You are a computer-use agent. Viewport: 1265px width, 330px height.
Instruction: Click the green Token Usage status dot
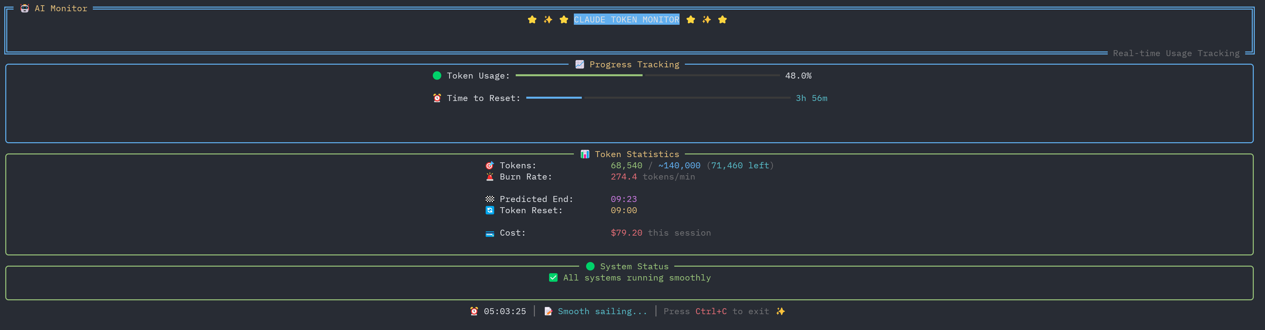[x=436, y=76]
